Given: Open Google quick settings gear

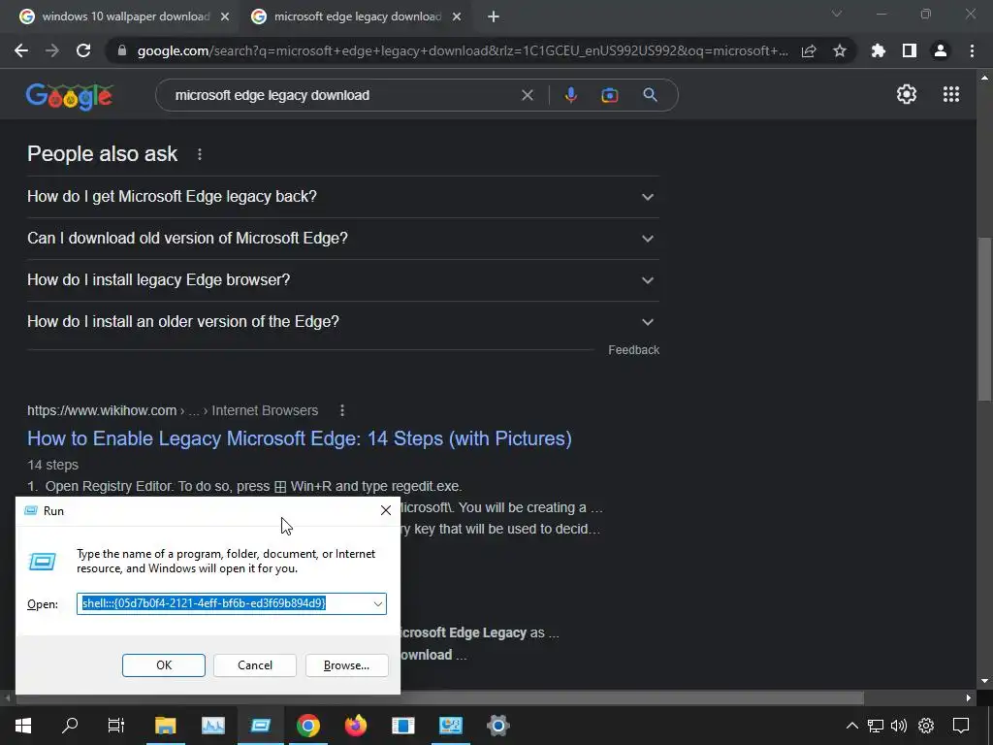Looking at the screenshot, I should click(x=907, y=94).
